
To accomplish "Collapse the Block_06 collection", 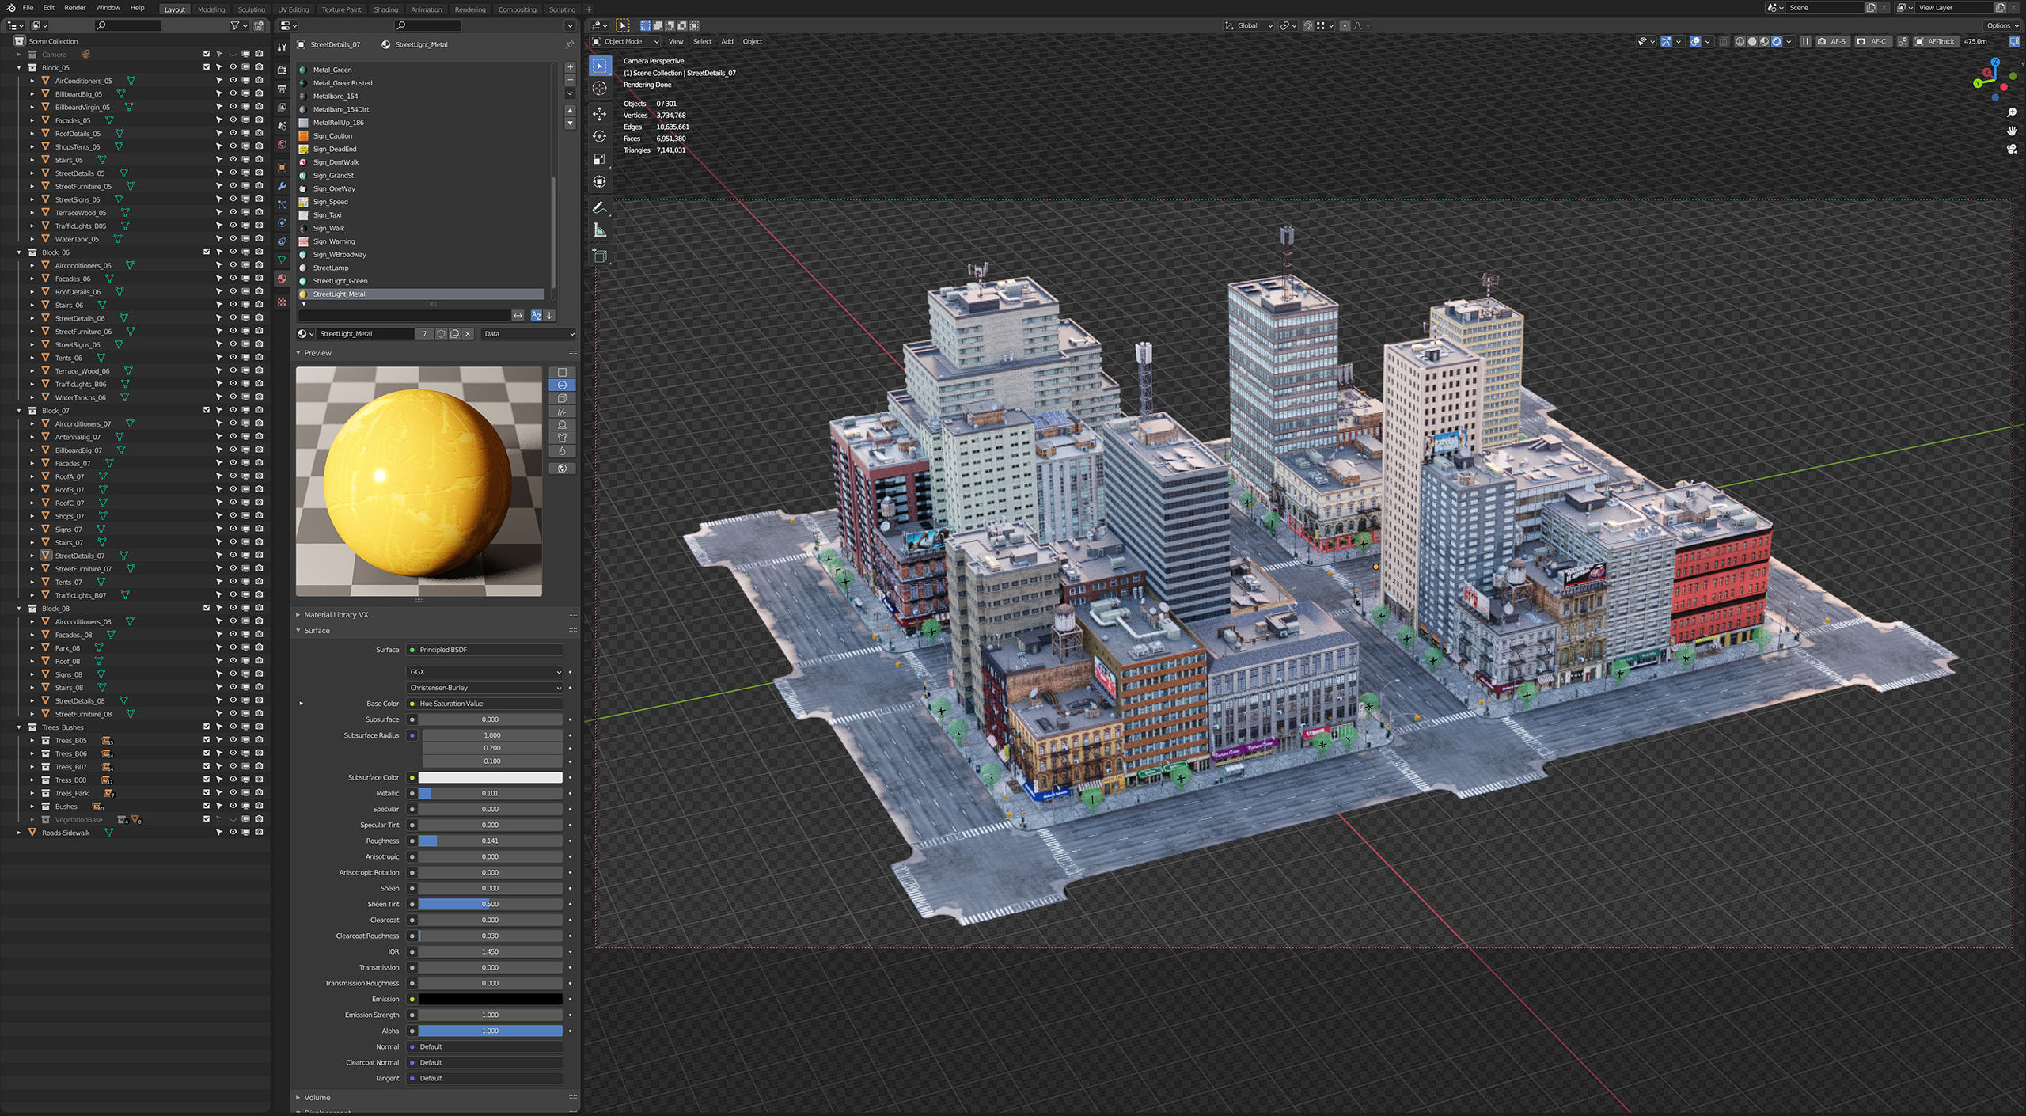I will (19, 252).
